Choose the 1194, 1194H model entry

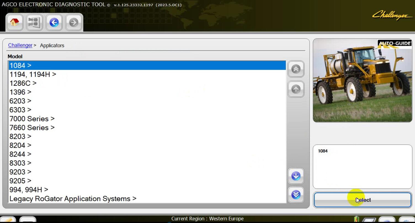tap(147, 74)
